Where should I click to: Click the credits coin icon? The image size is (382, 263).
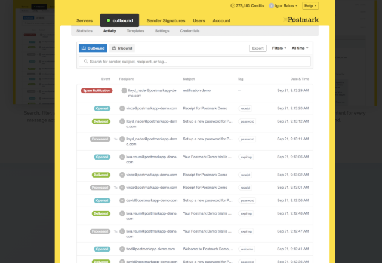[x=233, y=5]
